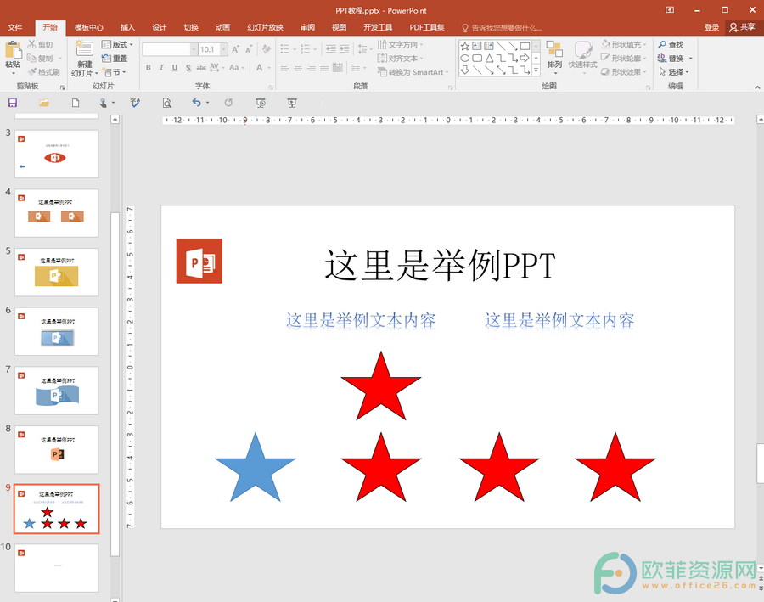Switch to the Animations (动画) tab
This screenshot has height=602, width=764.
[222, 28]
